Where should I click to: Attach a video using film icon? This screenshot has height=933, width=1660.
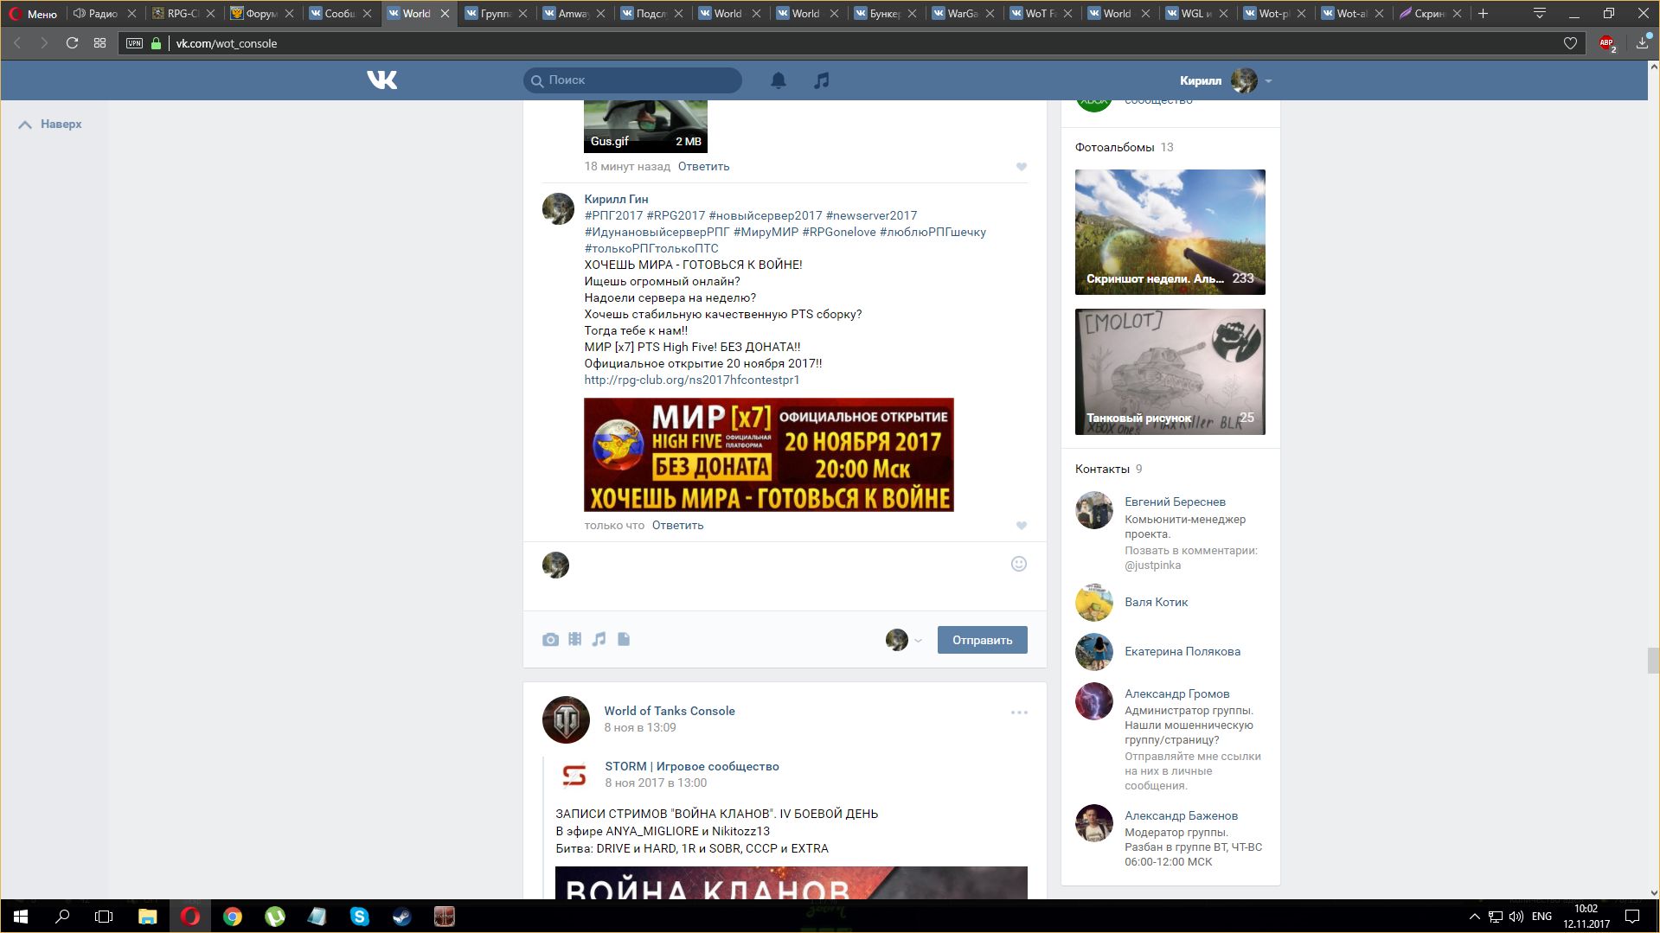[574, 639]
